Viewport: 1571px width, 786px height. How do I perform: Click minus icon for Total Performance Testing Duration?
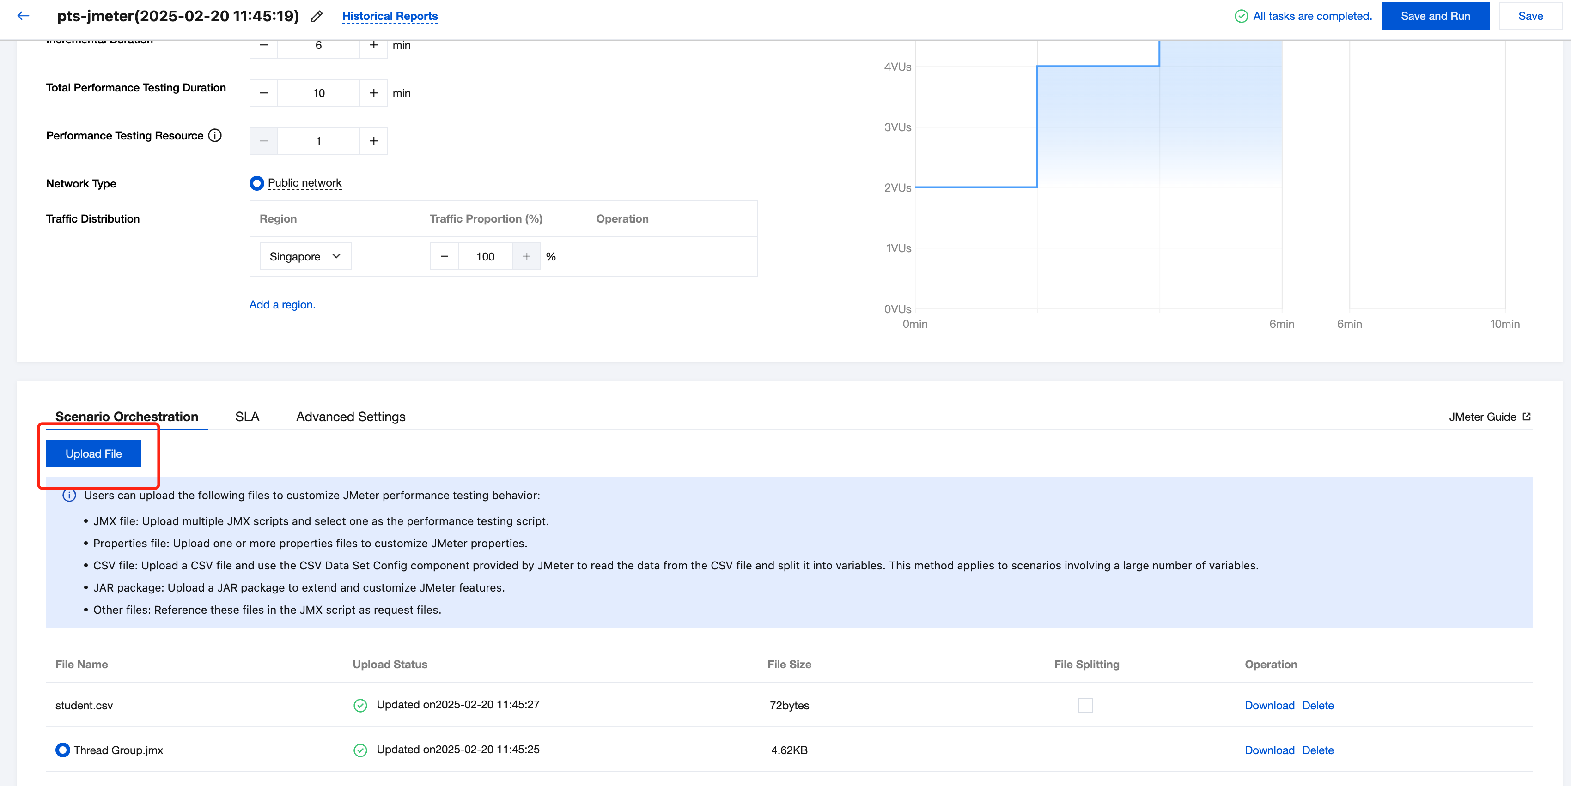[263, 93]
